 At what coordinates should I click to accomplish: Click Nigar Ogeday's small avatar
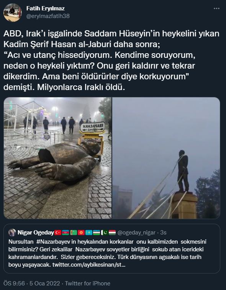[x=12, y=233]
